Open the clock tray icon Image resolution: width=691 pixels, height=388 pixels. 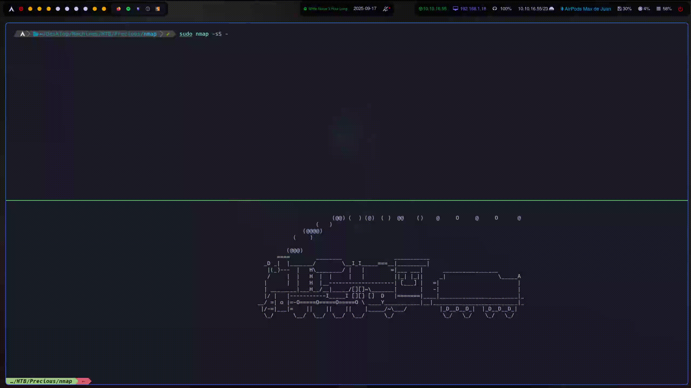point(148,9)
